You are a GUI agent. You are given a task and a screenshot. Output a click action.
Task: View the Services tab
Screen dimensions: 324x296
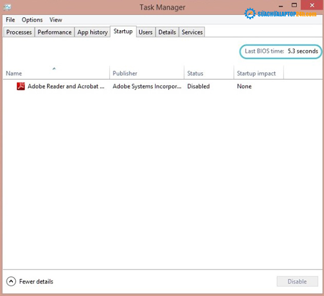tap(192, 32)
